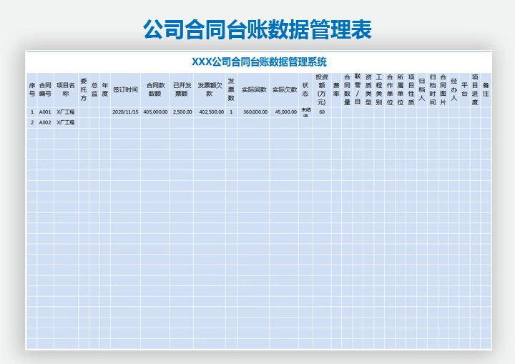515x364 pixels.
Task: Click the amount cell 405,000.00
Action: (155, 112)
